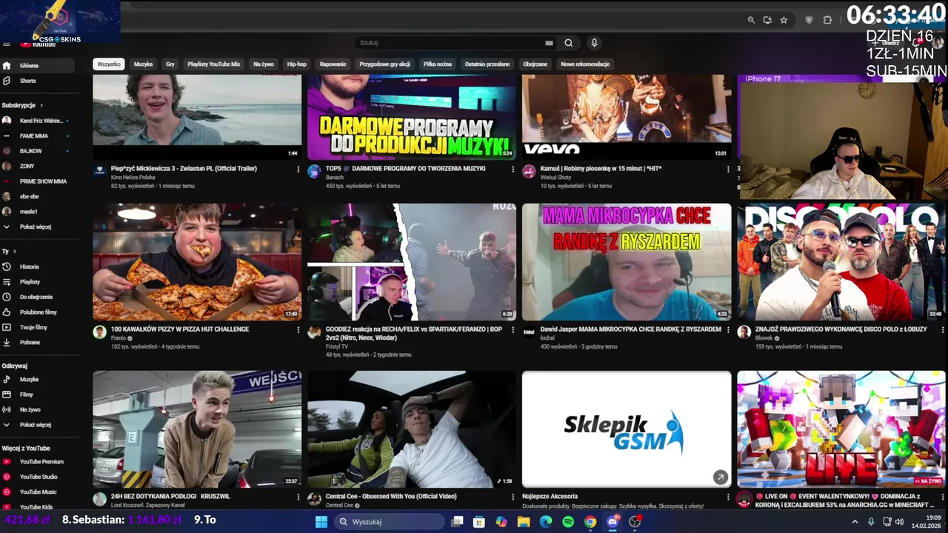Viewport: 948px width, 533px height.
Task: Click the taskbar Wyszukaj search box
Action: pos(389,522)
